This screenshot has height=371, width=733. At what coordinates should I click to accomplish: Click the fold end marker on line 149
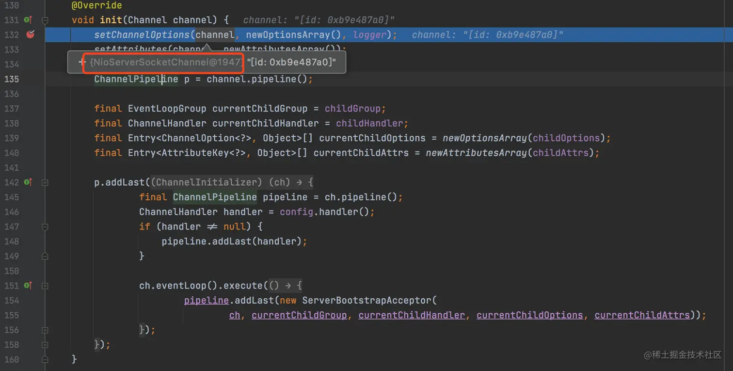tap(45, 256)
